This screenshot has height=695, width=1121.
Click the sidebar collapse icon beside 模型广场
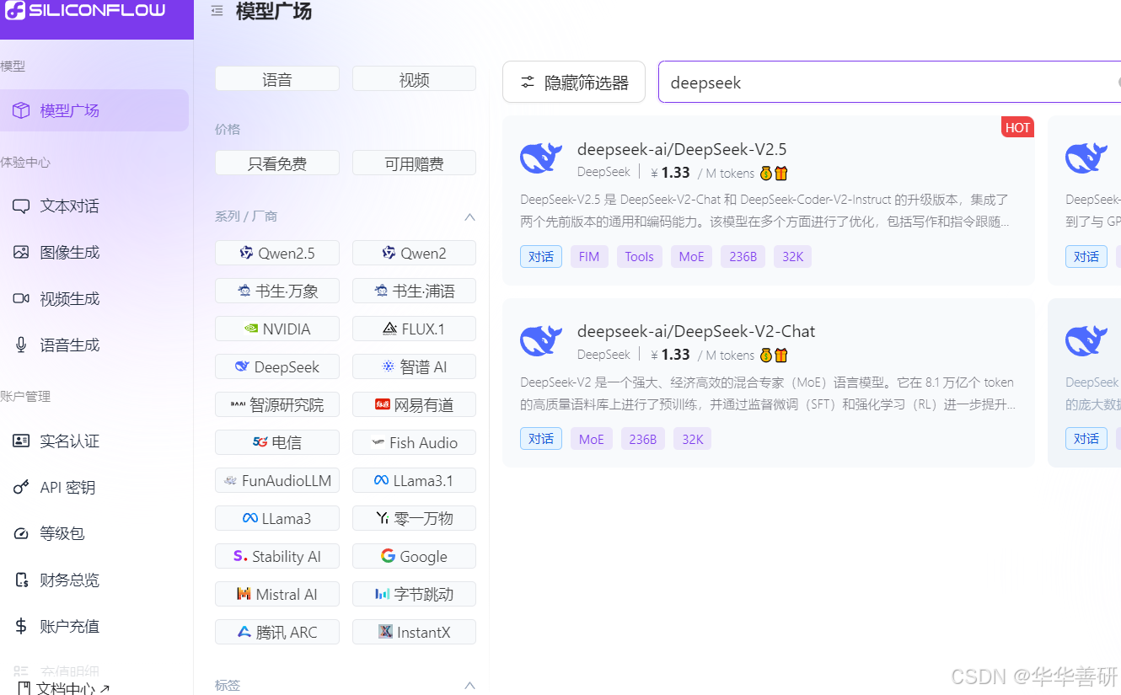(217, 11)
